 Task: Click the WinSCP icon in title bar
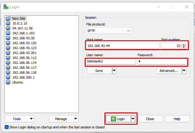click(x=6, y=6)
